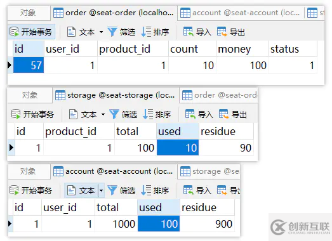The width and height of the screenshot is (332, 241).
Task: Click user_id column header in account table
Action: tap(68, 207)
